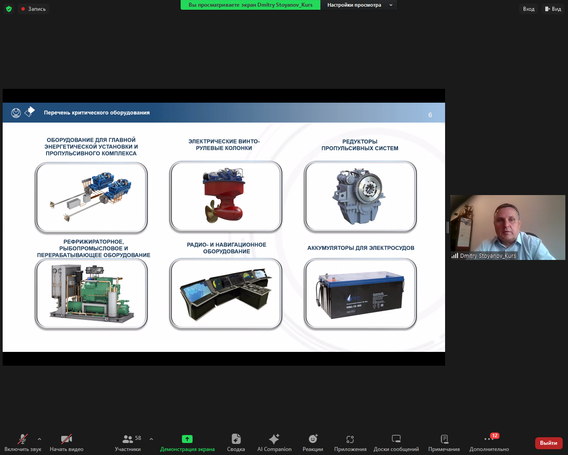This screenshot has height=455, width=568.
Task: Expand the arrow next to participants count
Action: tap(151, 439)
